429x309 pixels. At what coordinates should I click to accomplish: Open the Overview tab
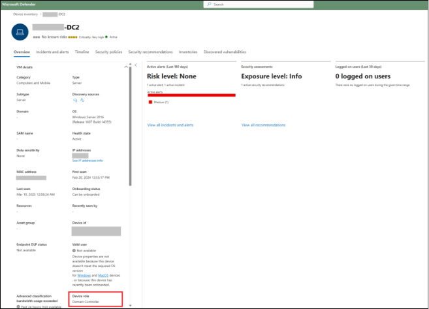coord(22,52)
